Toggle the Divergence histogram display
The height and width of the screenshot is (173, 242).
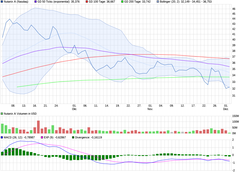[73, 137]
